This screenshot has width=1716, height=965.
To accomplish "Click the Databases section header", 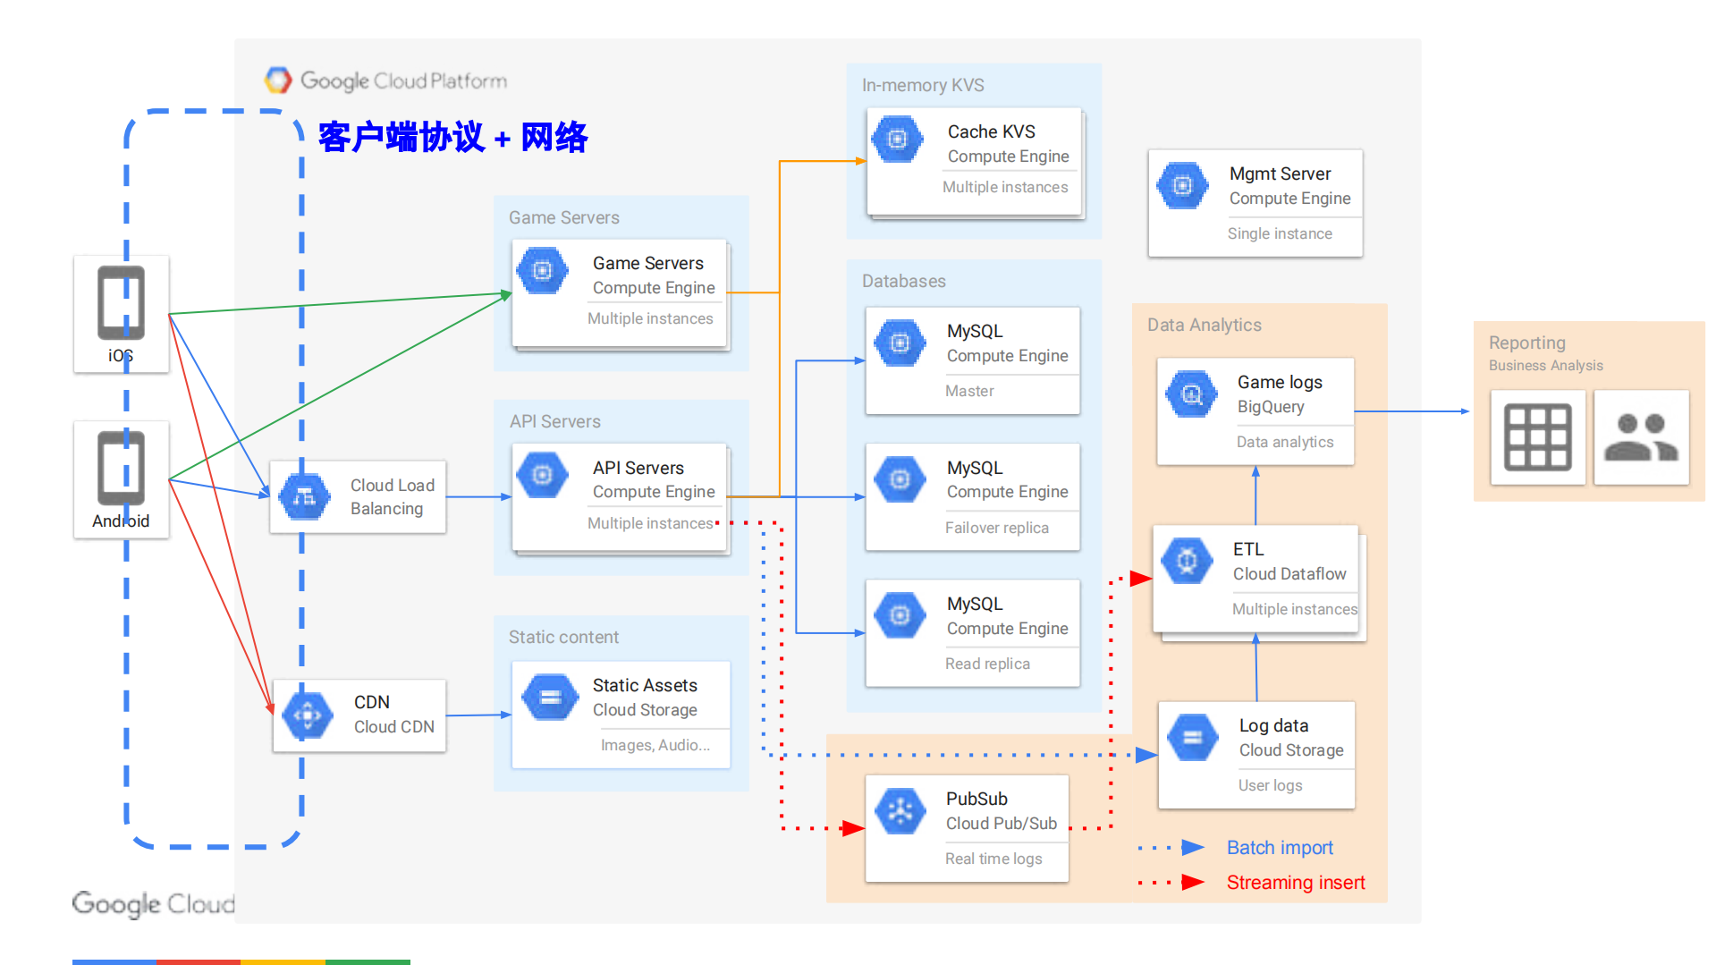I will 903,281.
